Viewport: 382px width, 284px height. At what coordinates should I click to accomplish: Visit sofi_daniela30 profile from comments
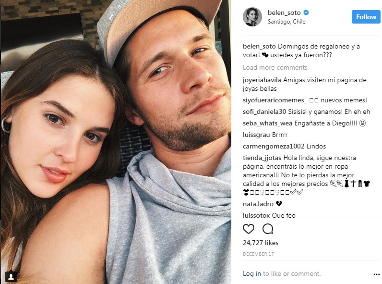pos(264,111)
